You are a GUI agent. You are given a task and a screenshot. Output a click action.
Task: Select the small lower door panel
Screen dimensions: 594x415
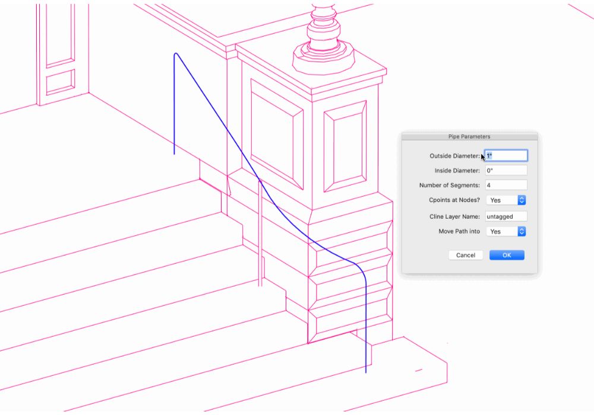click(x=60, y=82)
